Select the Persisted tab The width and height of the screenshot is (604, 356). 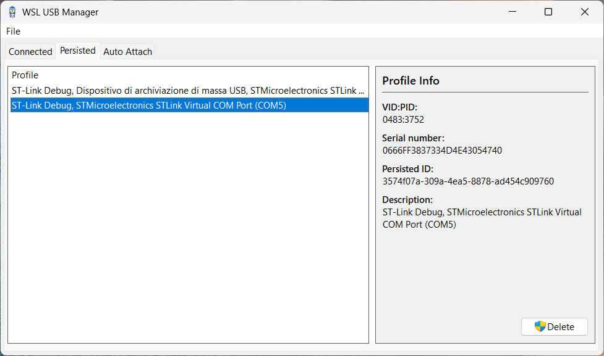(x=78, y=51)
